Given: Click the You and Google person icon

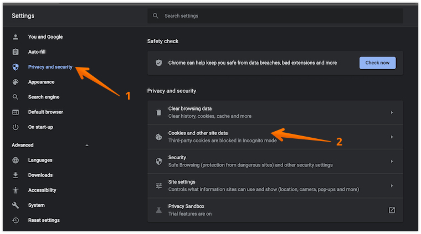Looking at the screenshot, I should pyautogui.click(x=16, y=37).
